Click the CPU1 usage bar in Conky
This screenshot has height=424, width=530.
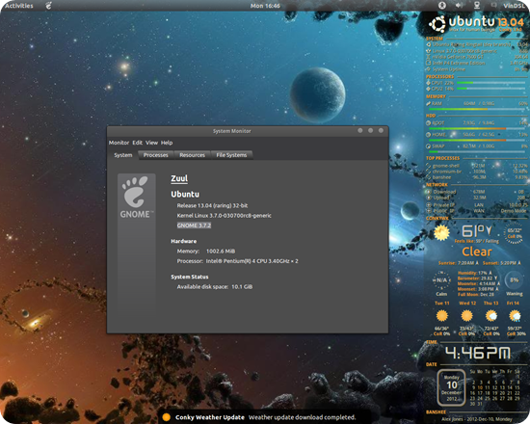(x=490, y=83)
